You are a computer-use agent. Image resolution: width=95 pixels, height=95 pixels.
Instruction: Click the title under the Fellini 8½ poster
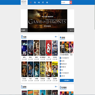point(49,57)
